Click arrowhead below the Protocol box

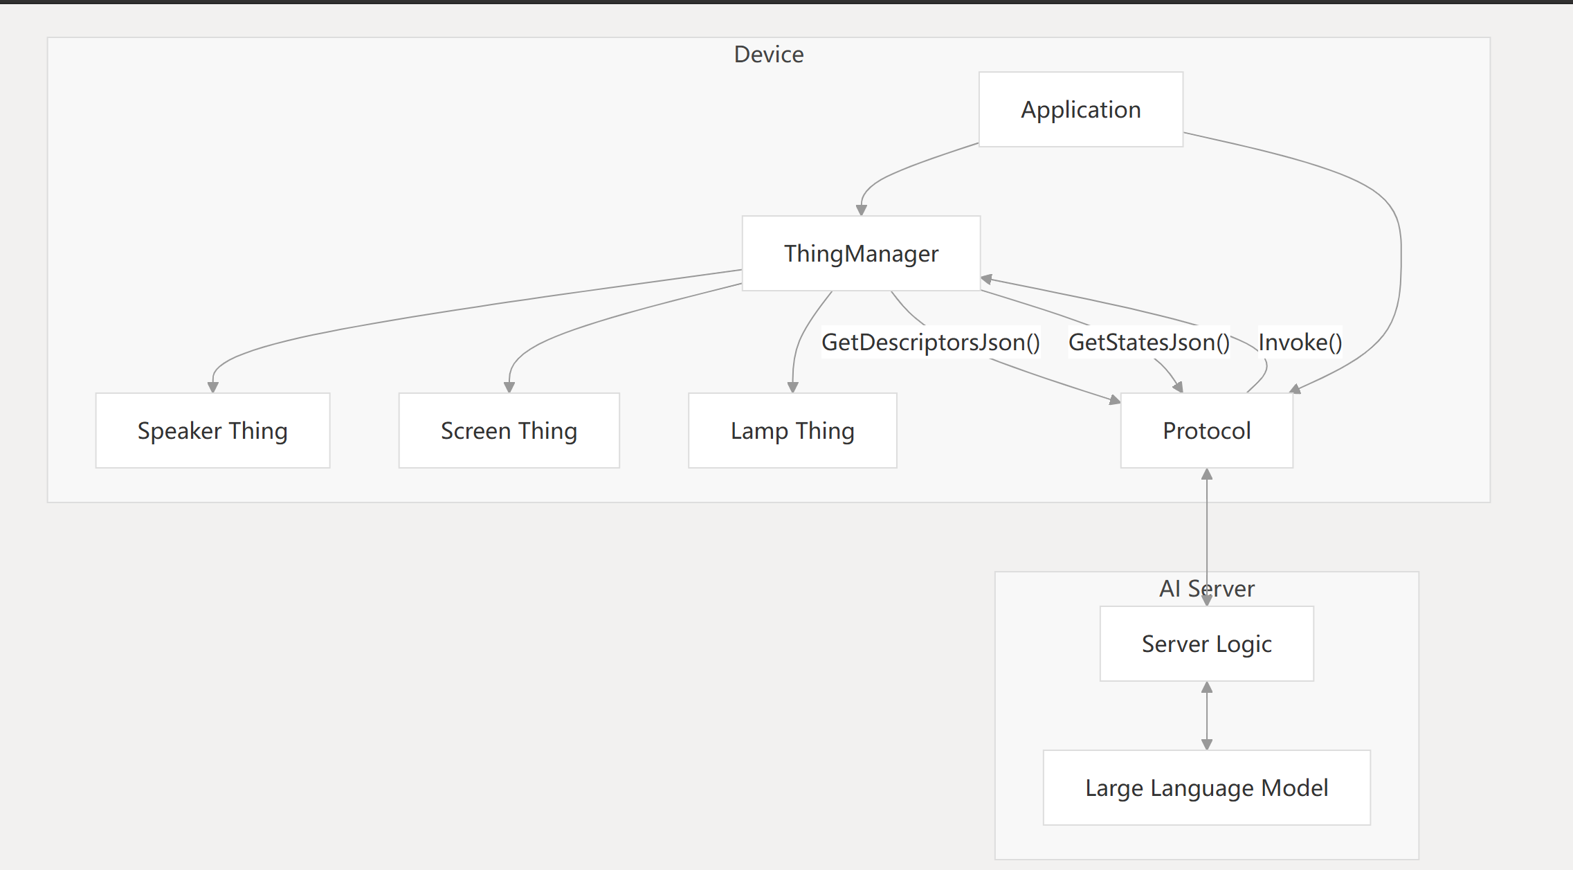(1207, 474)
